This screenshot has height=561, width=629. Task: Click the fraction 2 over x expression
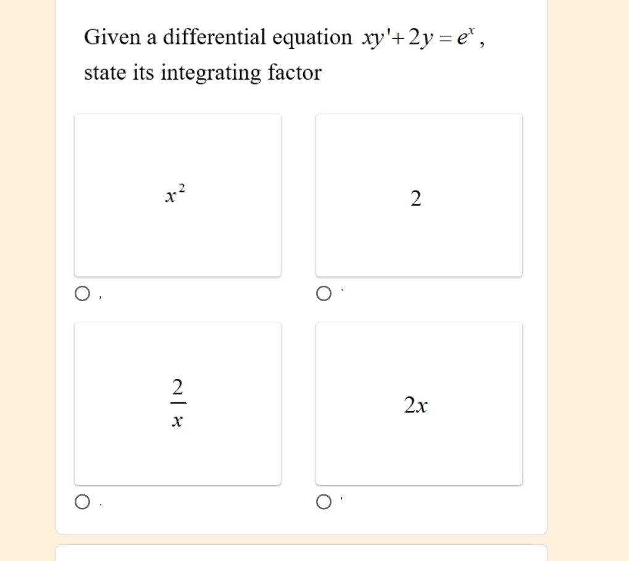[x=177, y=404]
